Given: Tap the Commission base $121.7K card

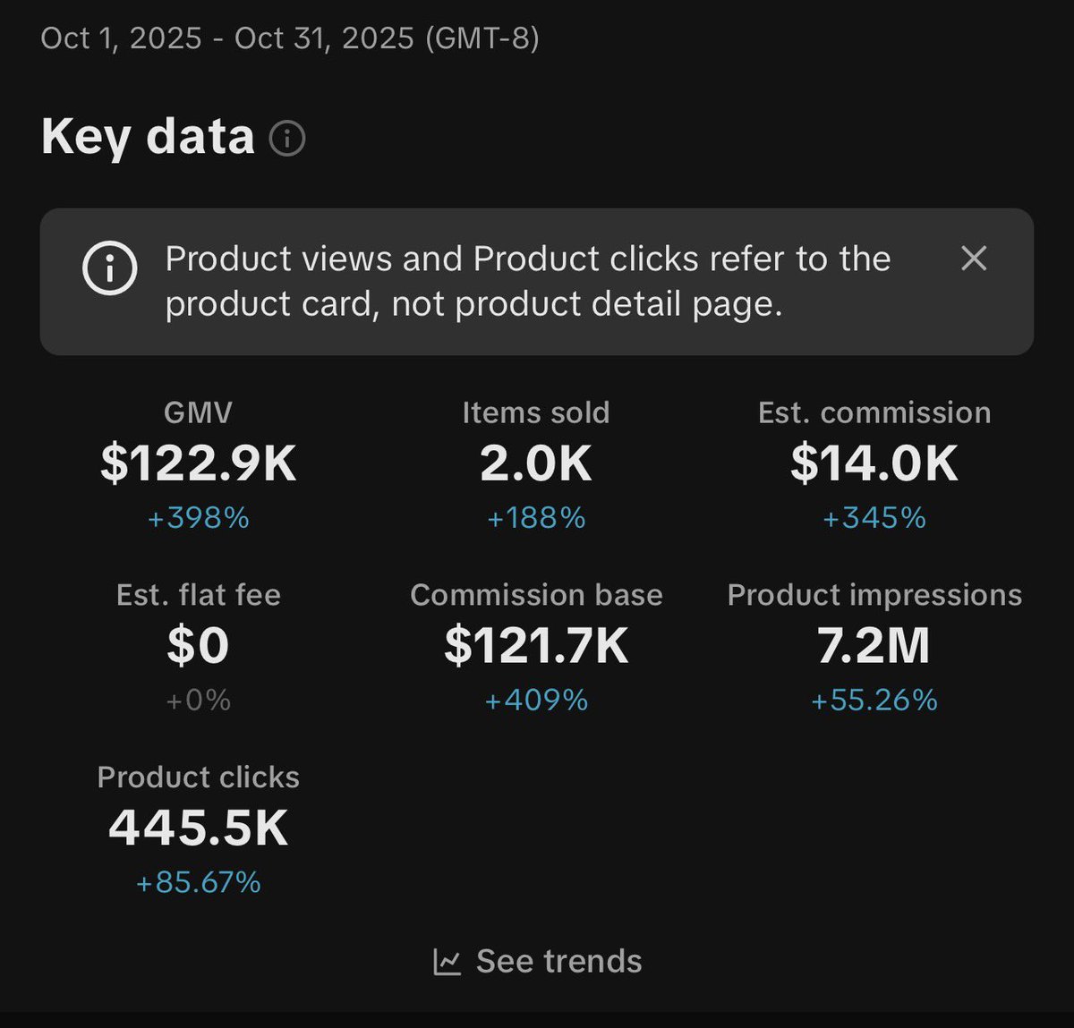Looking at the screenshot, I should (535, 645).
